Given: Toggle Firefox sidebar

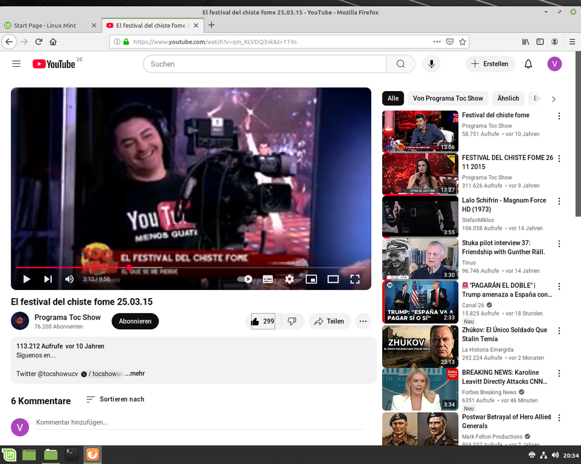Looking at the screenshot, I should click(x=540, y=41).
